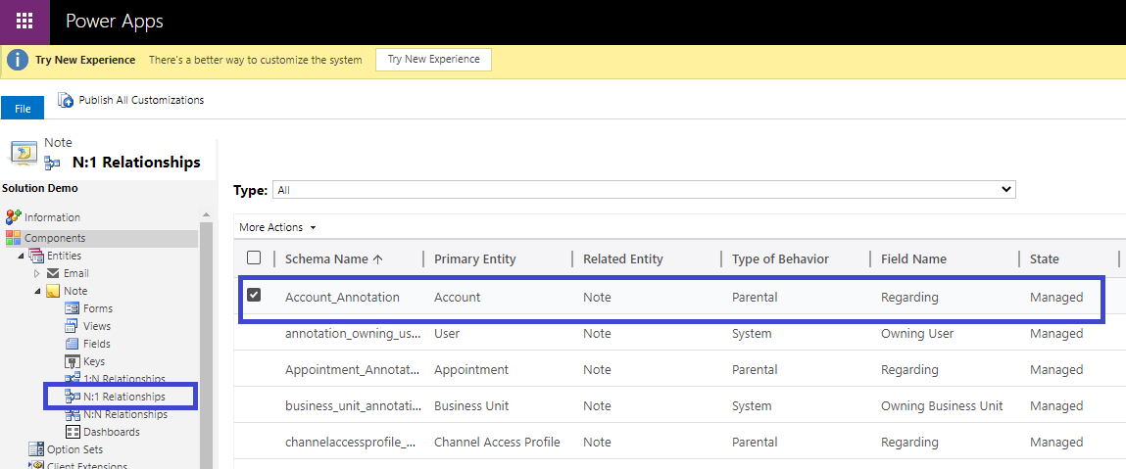This screenshot has height=469, width=1126.
Task: Click the N:1 Relationships tree icon
Action: [72, 396]
